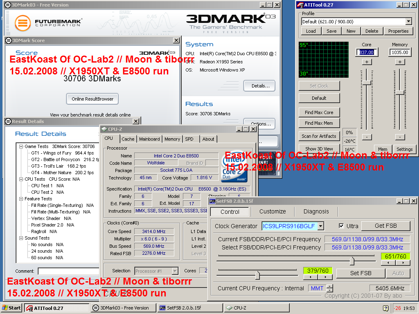Open the ATITool Profile dropdown
The image size is (419, 314).
(409, 22)
